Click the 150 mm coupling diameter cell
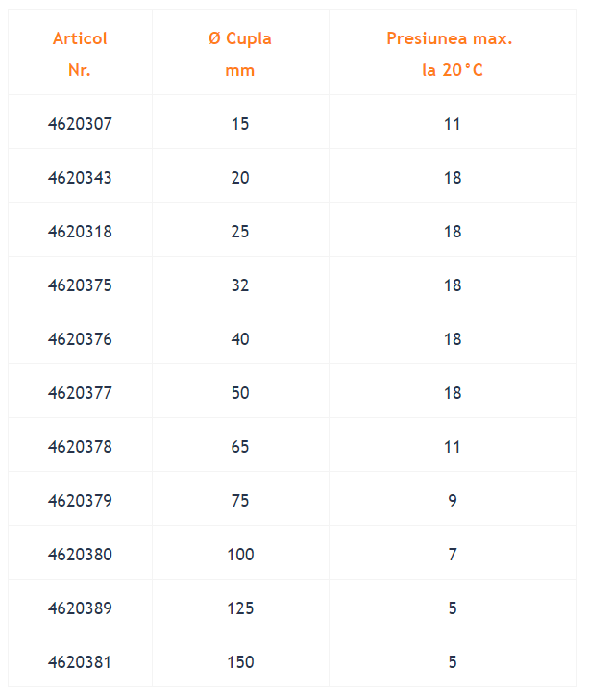The height and width of the screenshot is (695, 589). [240, 662]
